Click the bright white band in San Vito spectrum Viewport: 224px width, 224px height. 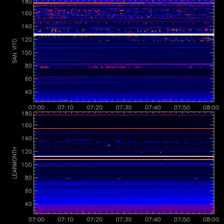pyautogui.click(x=124, y=34)
